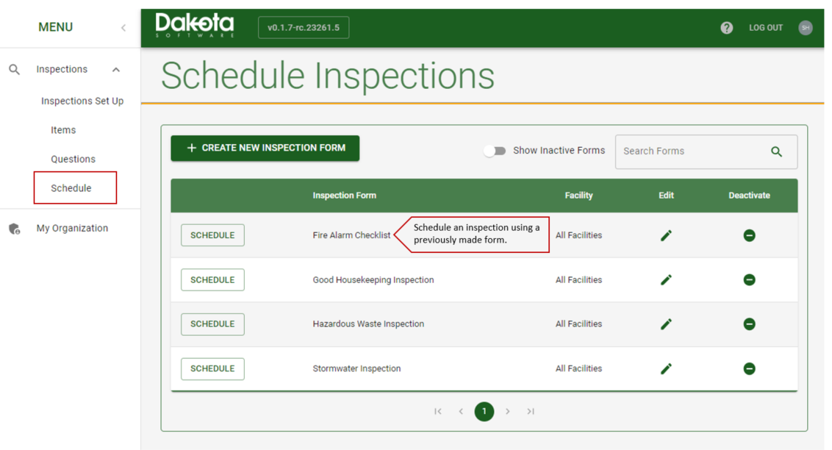The height and width of the screenshot is (450, 832).
Task: Schedule the Fire Alarm Checklist inspection
Action: (x=212, y=235)
